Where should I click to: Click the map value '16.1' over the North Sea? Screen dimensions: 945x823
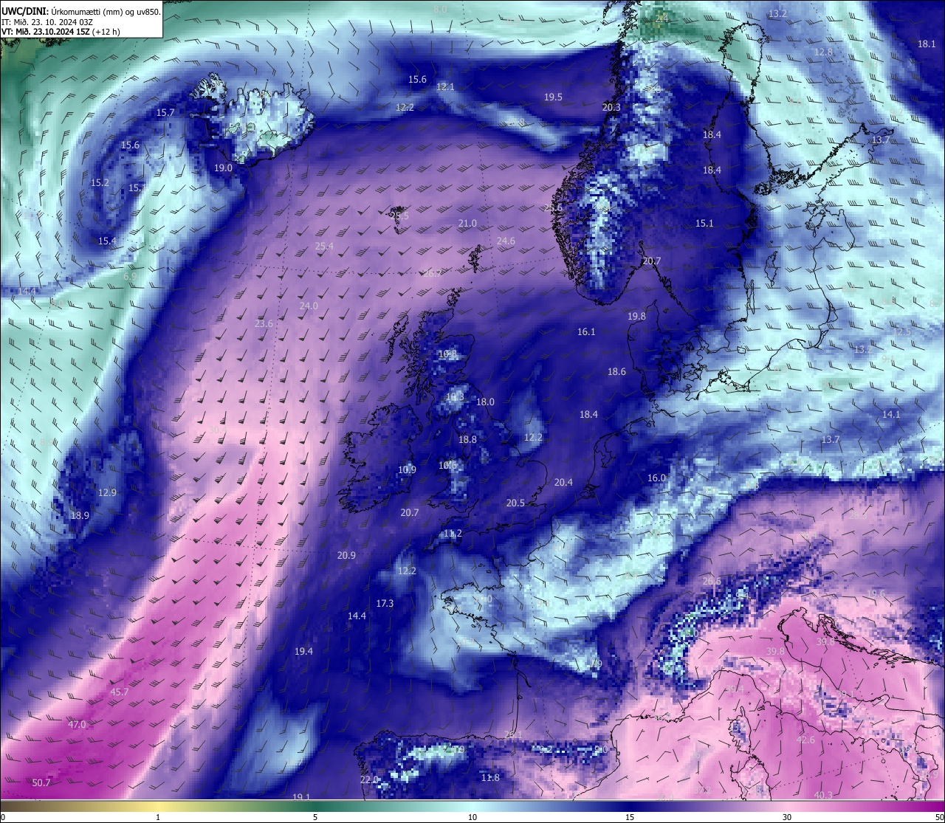click(x=586, y=331)
